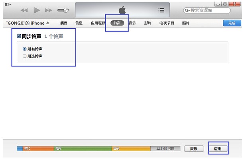Adjust the volume slider knob
The height and width of the screenshot is (162, 246).
66,10
